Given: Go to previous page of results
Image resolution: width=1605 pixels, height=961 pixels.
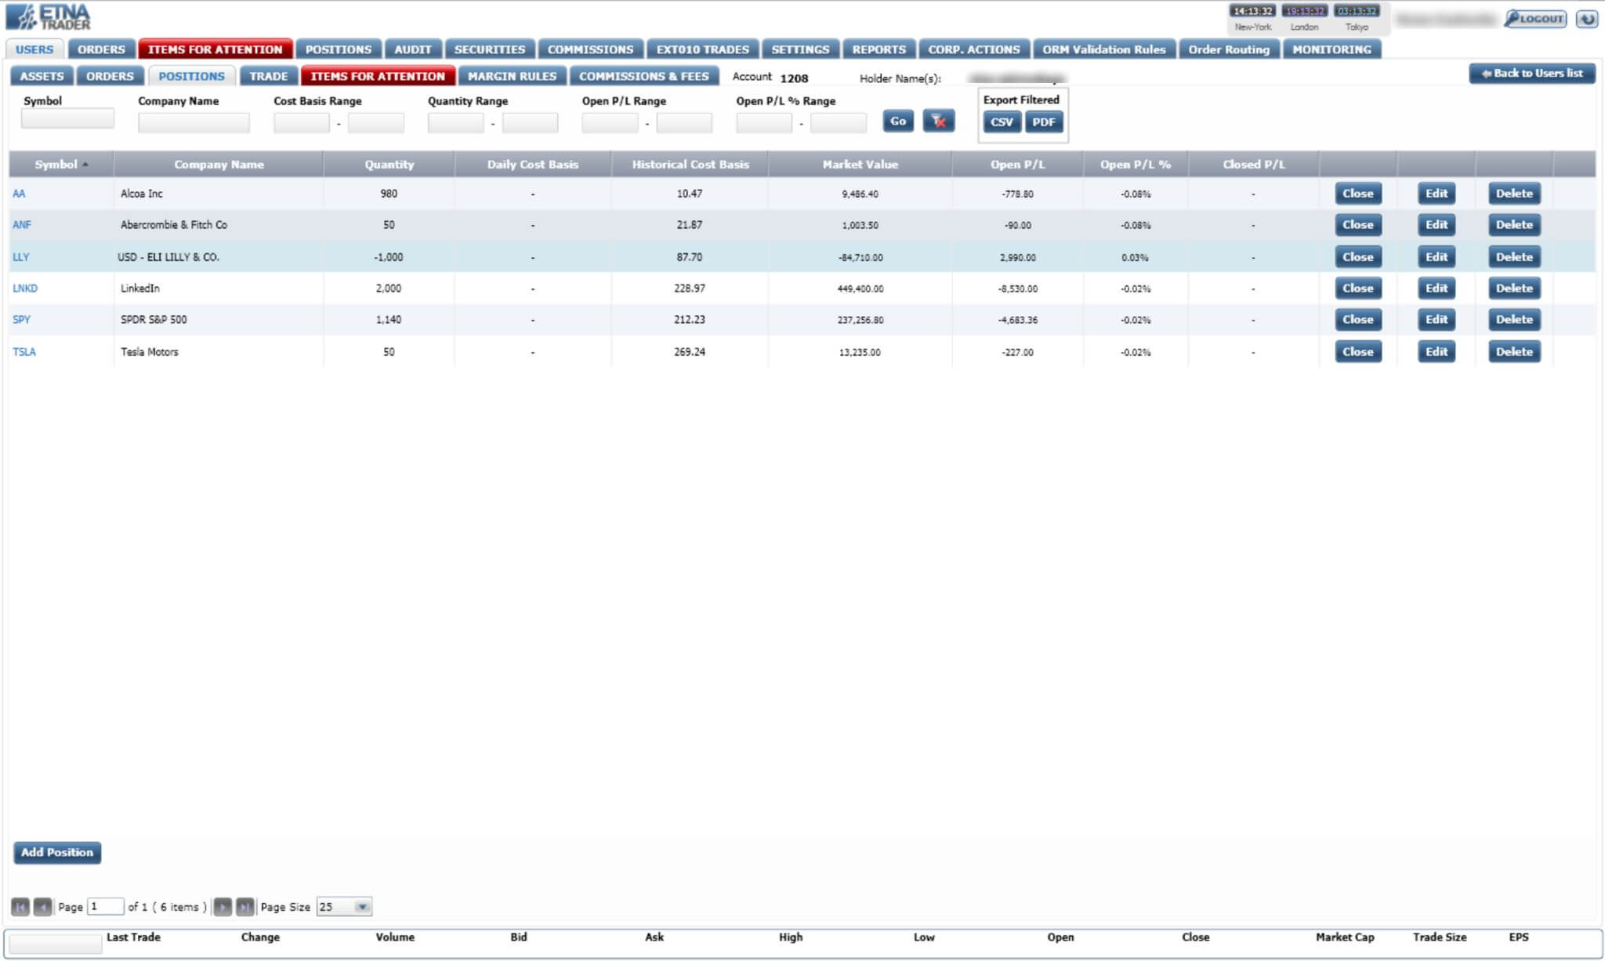Looking at the screenshot, I should click(x=43, y=907).
